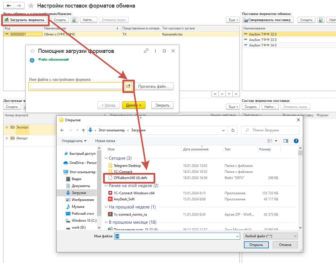Click the Найти... button in exchange types
This screenshot has width=336, height=263.
tap(89, 20)
